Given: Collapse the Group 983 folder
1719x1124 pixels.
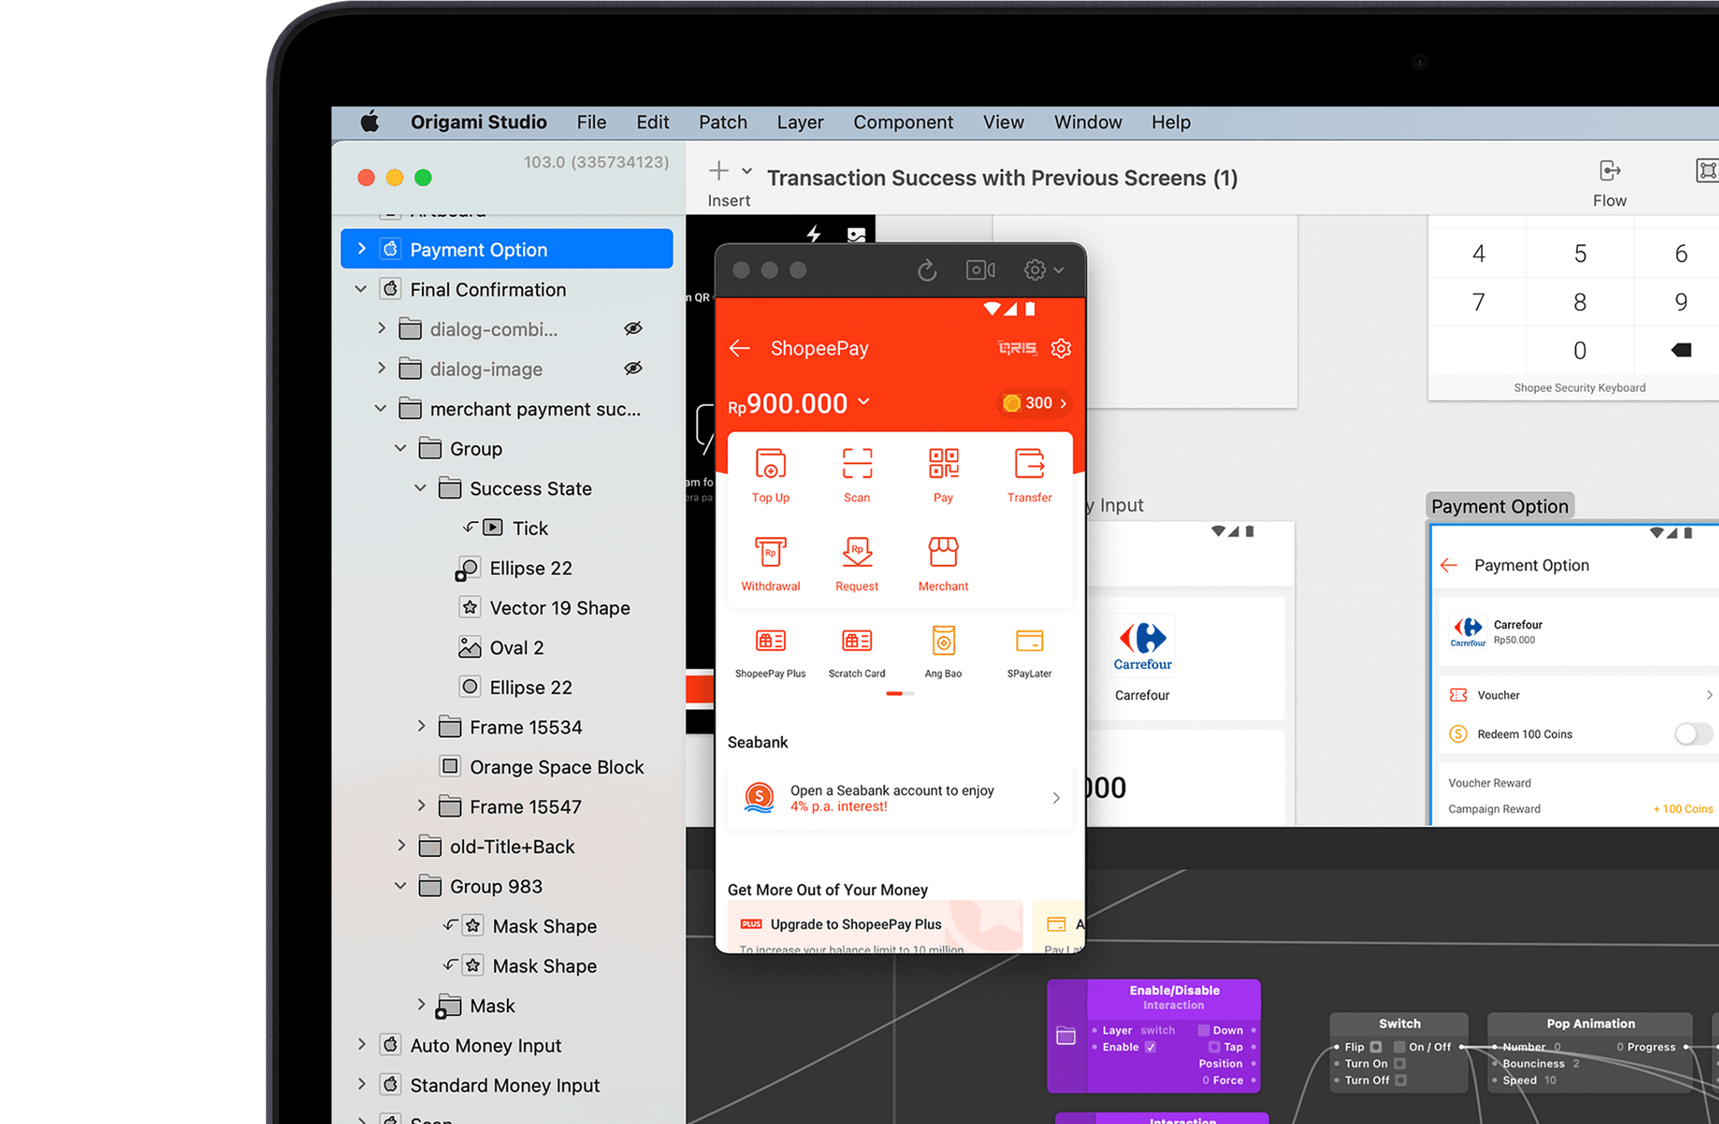Looking at the screenshot, I should [x=401, y=886].
